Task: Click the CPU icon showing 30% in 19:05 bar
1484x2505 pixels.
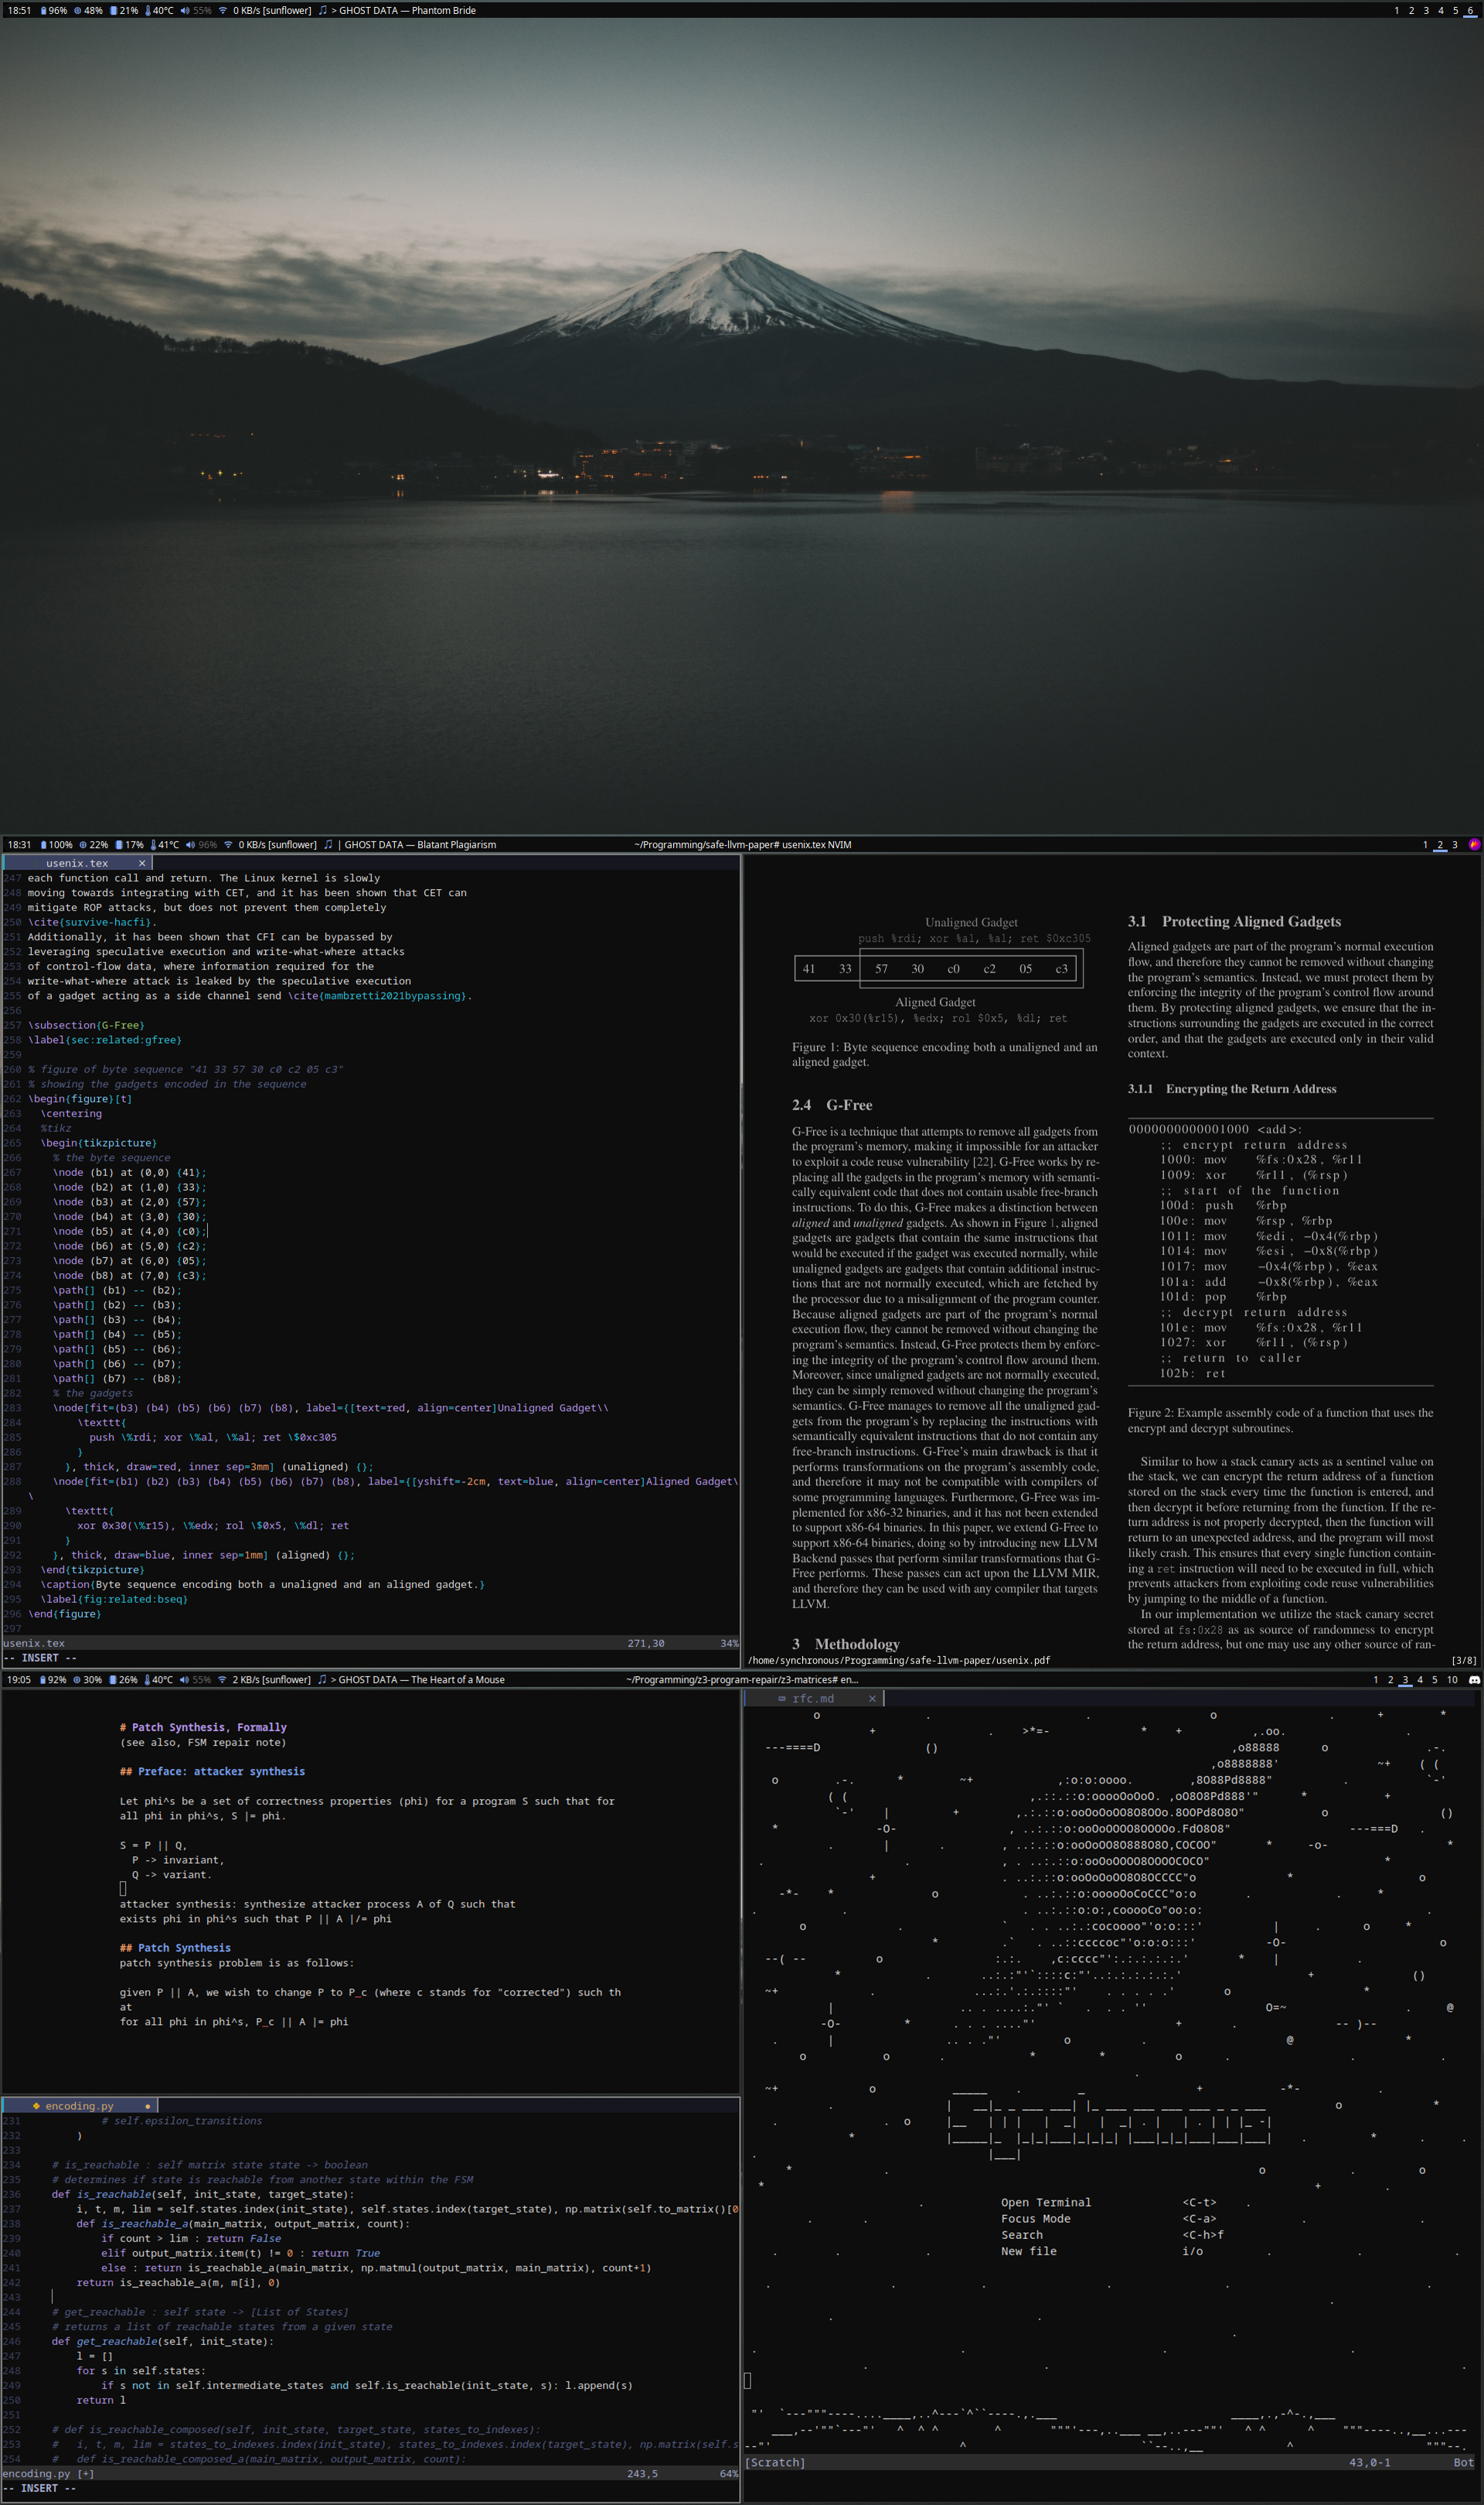Action: click(x=77, y=1680)
